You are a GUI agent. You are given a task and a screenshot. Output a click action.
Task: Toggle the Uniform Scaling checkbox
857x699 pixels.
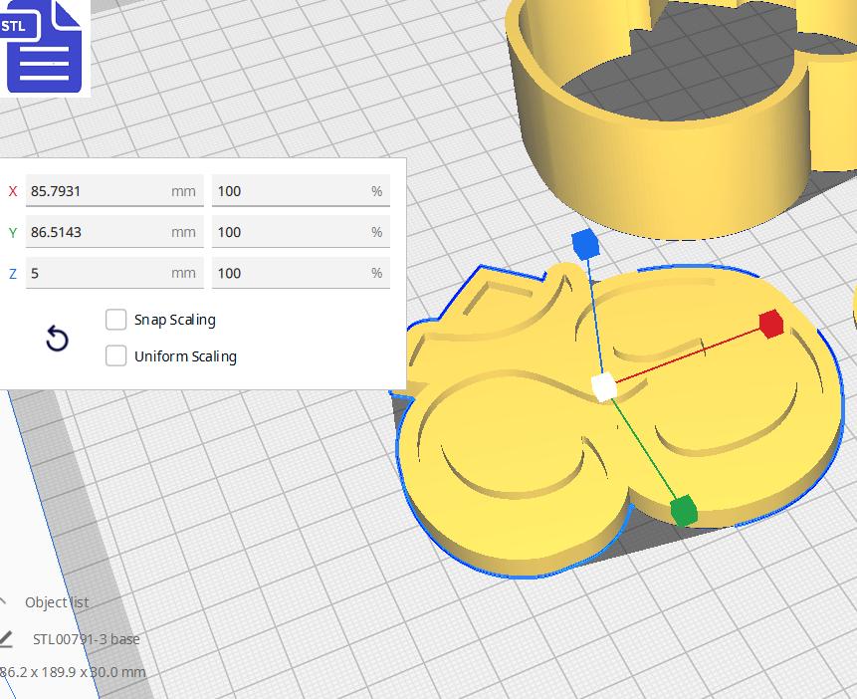tap(116, 355)
